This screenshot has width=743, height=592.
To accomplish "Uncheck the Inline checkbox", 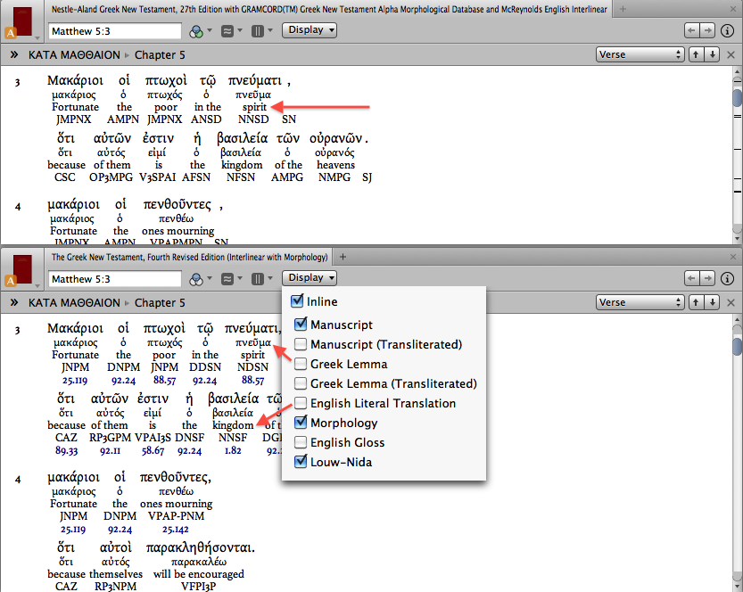I will [x=297, y=301].
